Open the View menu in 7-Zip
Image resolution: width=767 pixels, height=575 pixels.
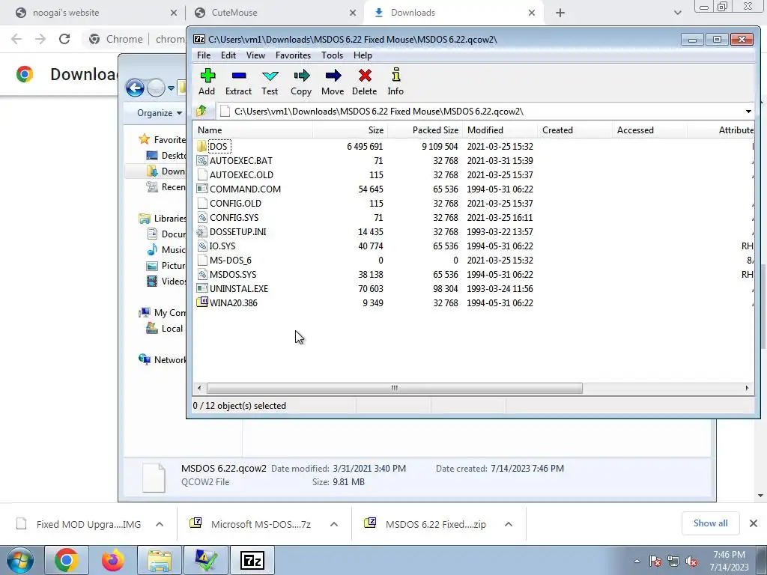255,55
